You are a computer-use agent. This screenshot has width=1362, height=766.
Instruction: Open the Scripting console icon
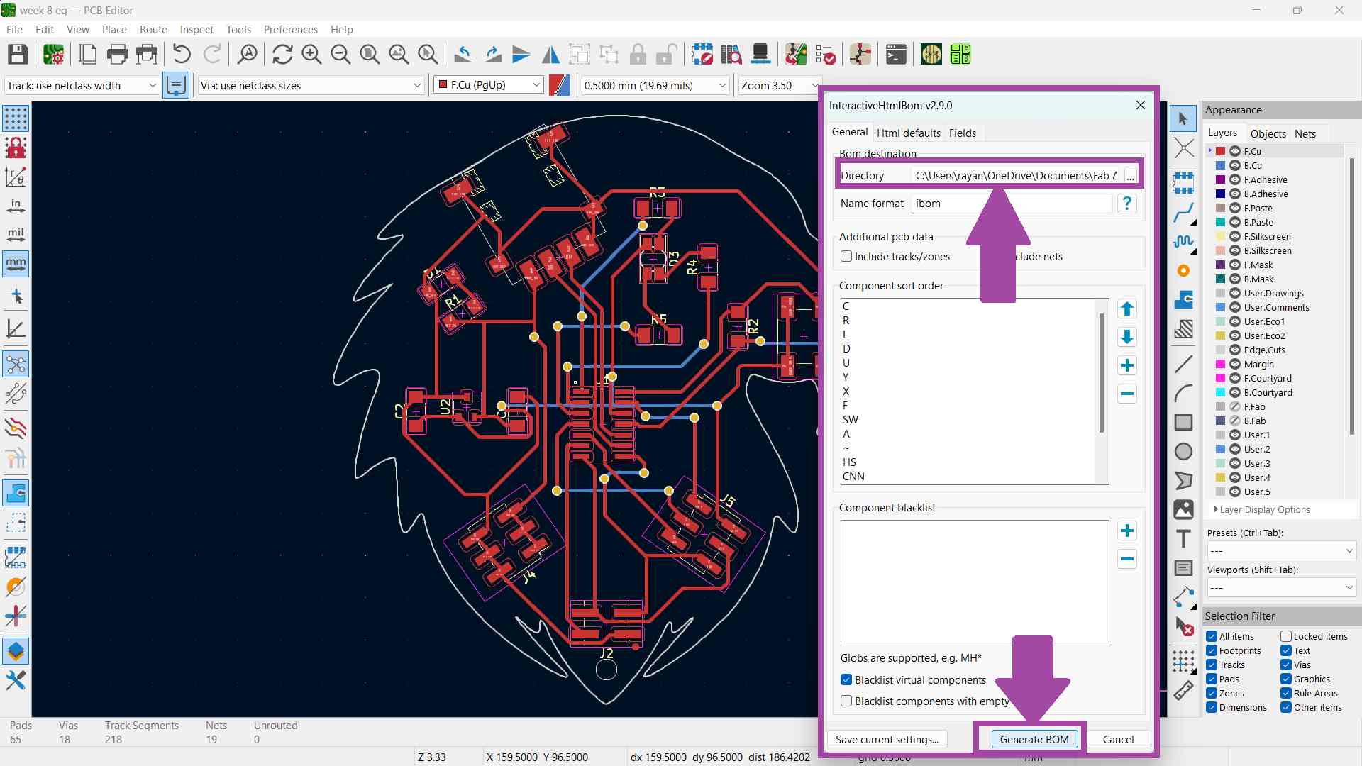[896, 55]
